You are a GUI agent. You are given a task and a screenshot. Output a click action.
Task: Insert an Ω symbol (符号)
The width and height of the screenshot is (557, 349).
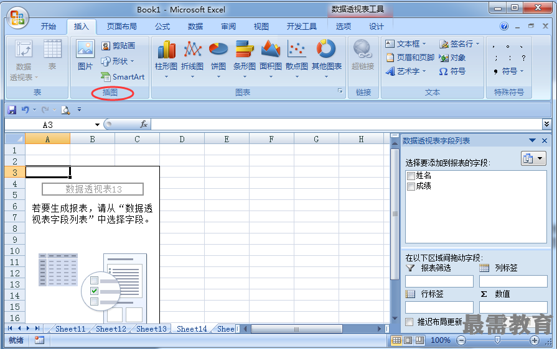(452, 71)
